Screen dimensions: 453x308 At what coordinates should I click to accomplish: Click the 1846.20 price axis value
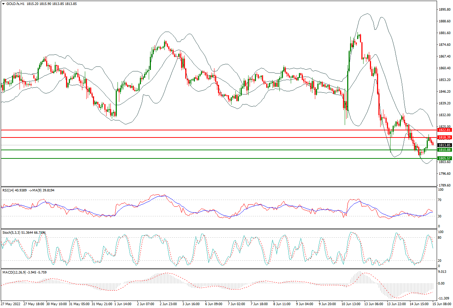(x=445, y=92)
